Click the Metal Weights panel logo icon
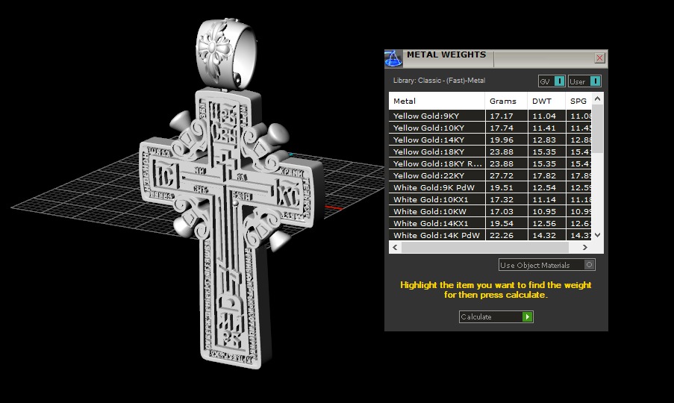 (393, 59)
